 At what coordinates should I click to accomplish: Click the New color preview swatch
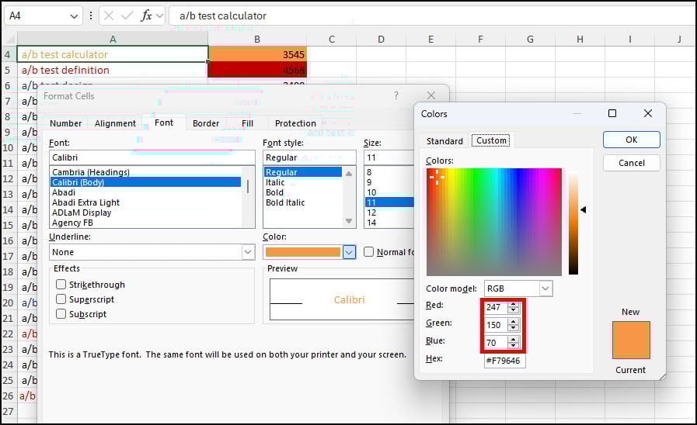[631, 340]
